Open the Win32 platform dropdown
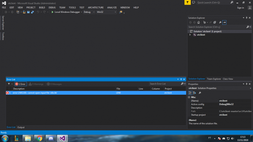Viewport: 253px width, 142px height. click(106, 12)
